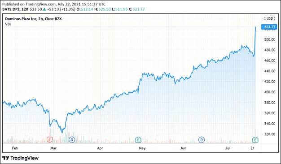The height and width of the screenshot is (164, 281).
Task: Click the TradingView logo
Action: pyautogui.click(x=21, y=158)
